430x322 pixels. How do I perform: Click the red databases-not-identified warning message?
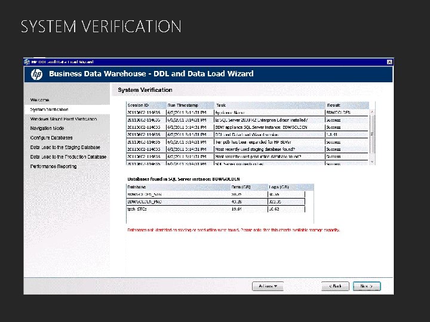[x=234, y=230]
